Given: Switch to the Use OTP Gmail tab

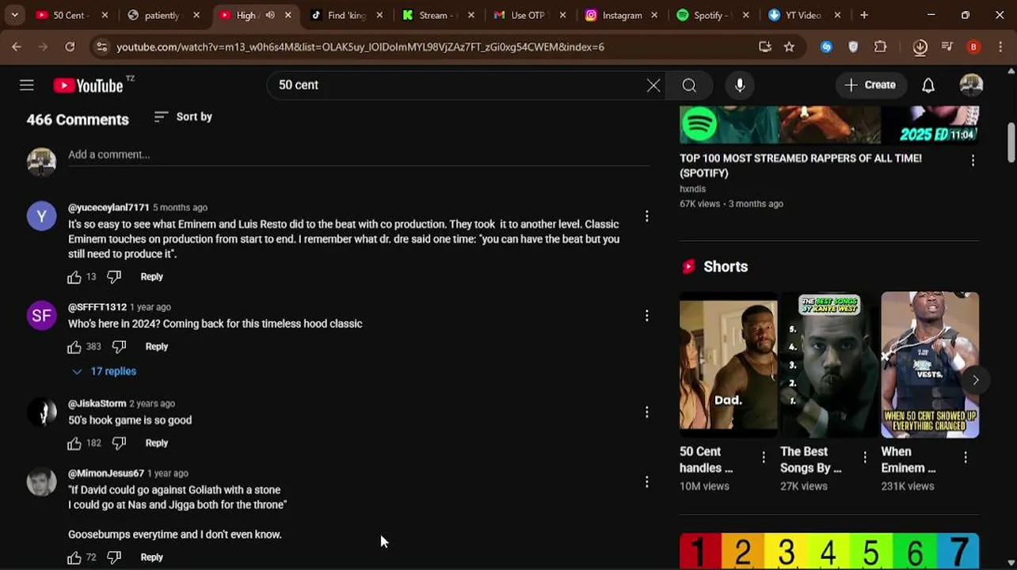Looking at the screenshot, I should 529,15.
